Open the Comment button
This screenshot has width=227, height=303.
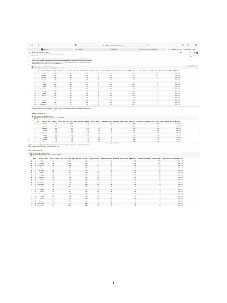(x=183, y=53)
